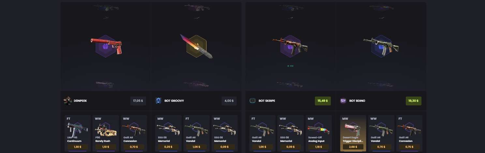Click BOT BDINO's green 19,30 $ badge
485x153 pixels.
click(x=413, y=101)
